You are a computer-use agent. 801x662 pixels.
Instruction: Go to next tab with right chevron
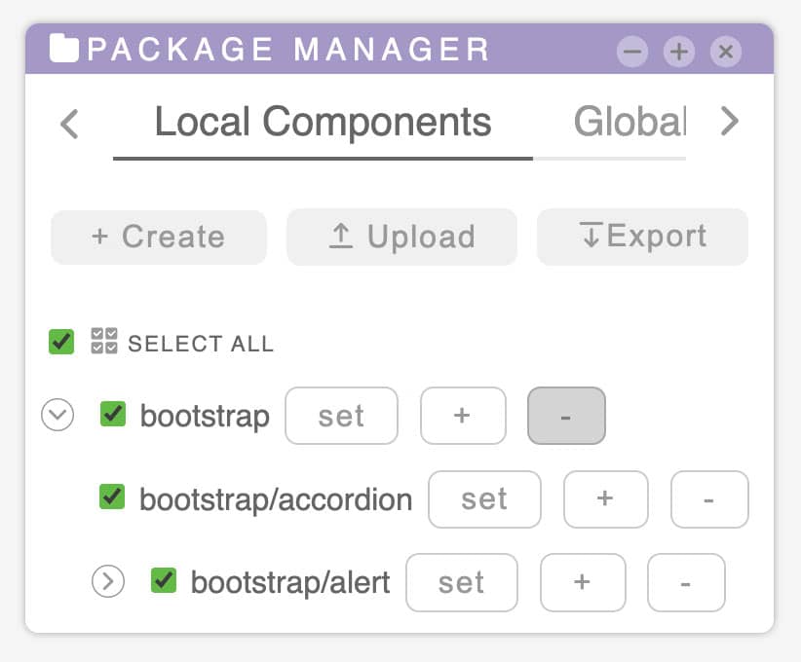[730, 122]
